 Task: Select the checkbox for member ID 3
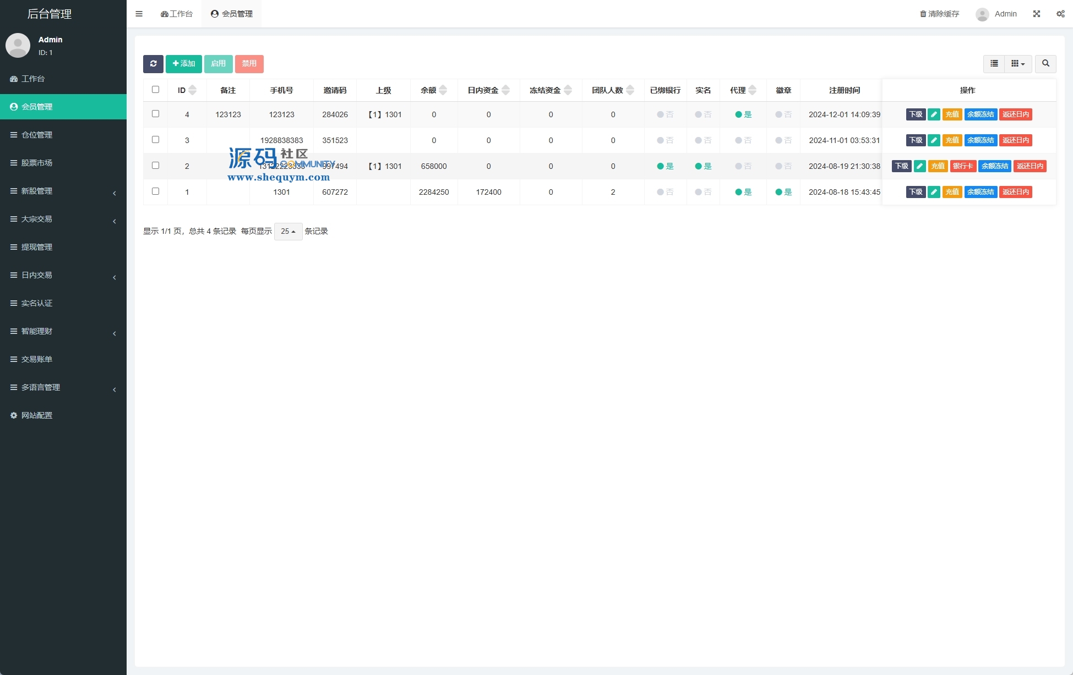155,140
